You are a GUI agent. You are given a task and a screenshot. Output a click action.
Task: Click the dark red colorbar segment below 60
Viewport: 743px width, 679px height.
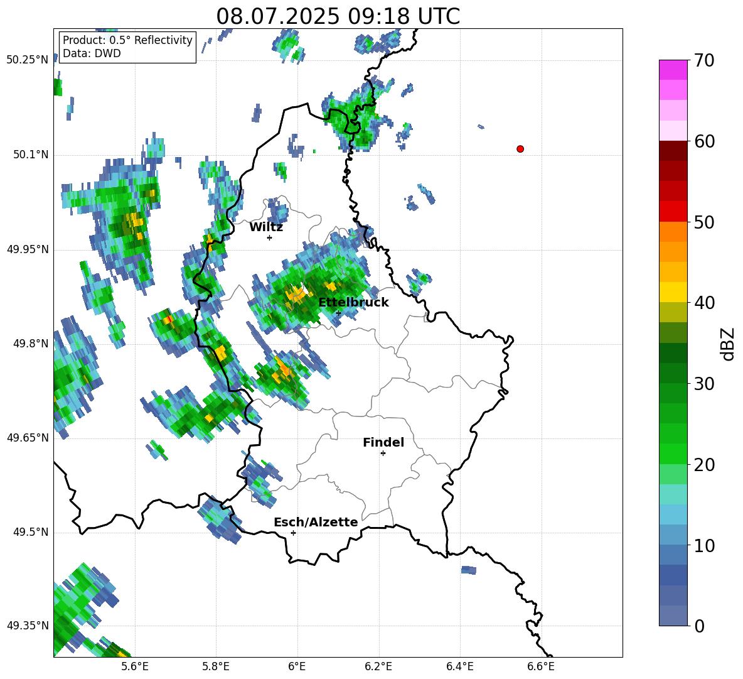[x=673, y=150]
